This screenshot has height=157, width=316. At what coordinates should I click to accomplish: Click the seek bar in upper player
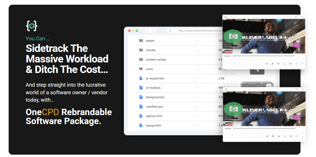tap(264, 56)
